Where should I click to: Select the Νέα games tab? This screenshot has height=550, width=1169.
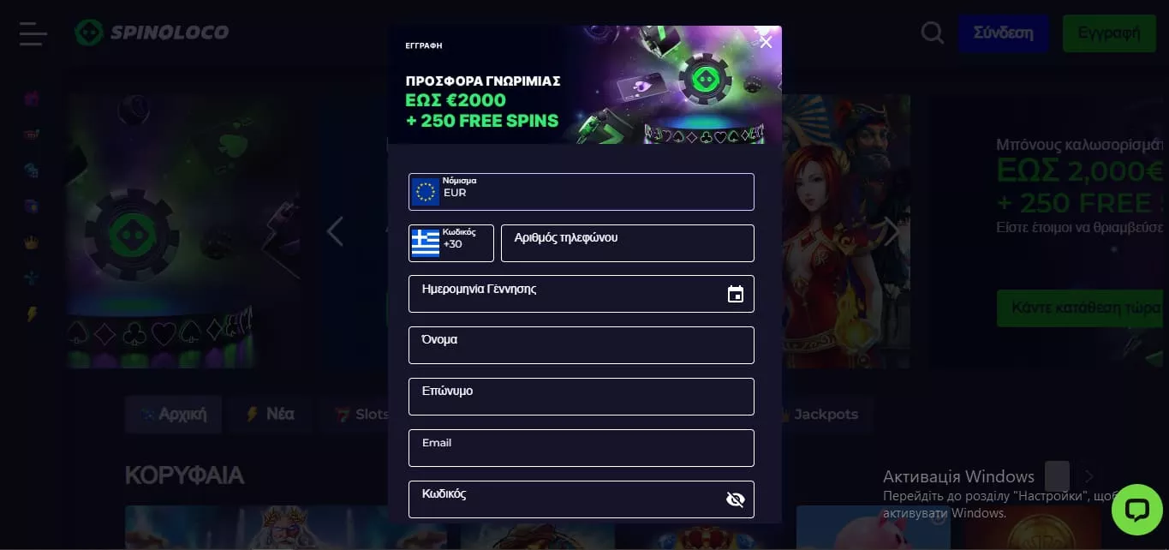tap(270, 415)
